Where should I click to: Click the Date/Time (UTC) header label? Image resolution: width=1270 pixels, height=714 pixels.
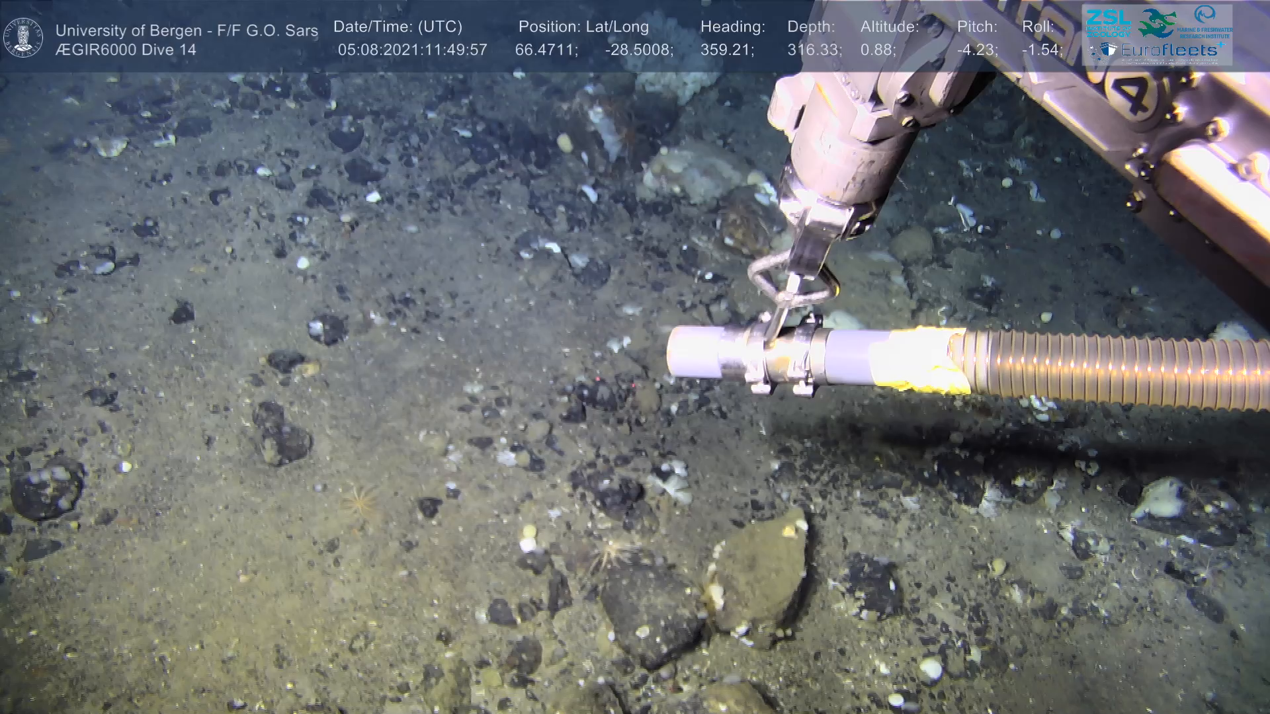click(x=398, y=27)
